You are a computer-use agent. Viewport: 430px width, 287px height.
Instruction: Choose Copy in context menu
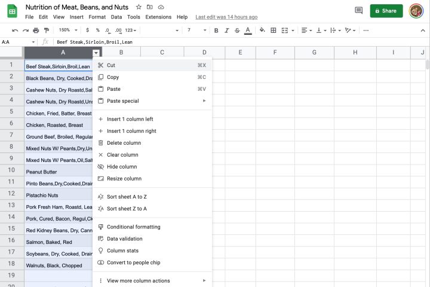coord(152,77)
